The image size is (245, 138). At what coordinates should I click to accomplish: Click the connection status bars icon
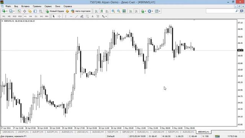(217, 136)
